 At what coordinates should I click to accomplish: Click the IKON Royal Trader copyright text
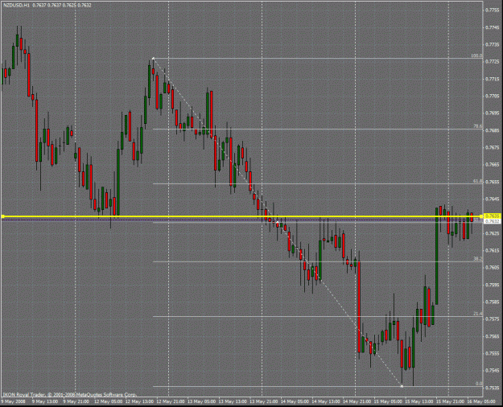tap(69, 395)
